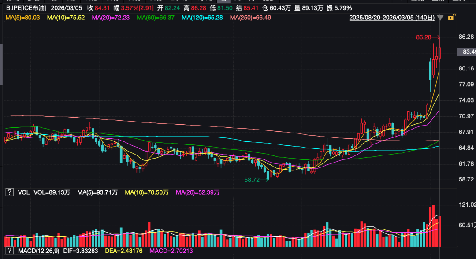Click the 83.49 crosshair price tag
Viewport: 476px width, 259px height.
(466, 52)
